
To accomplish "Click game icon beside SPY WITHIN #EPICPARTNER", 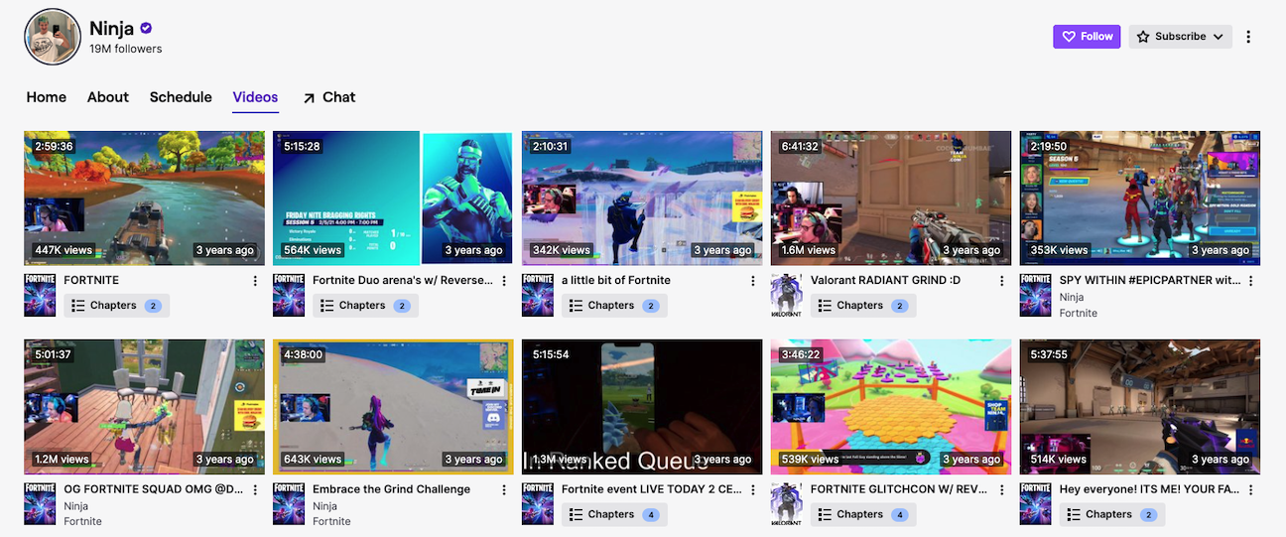I will click(x=1036, y=295).
